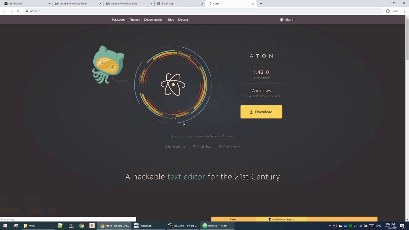The width and height of the screenshot is (409, 230).
Task: Open Chrome's three-dot menu
Action: [405, 11]
